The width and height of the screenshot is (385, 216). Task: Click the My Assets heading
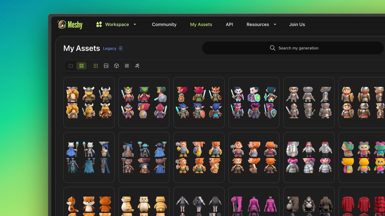(82, 48)
